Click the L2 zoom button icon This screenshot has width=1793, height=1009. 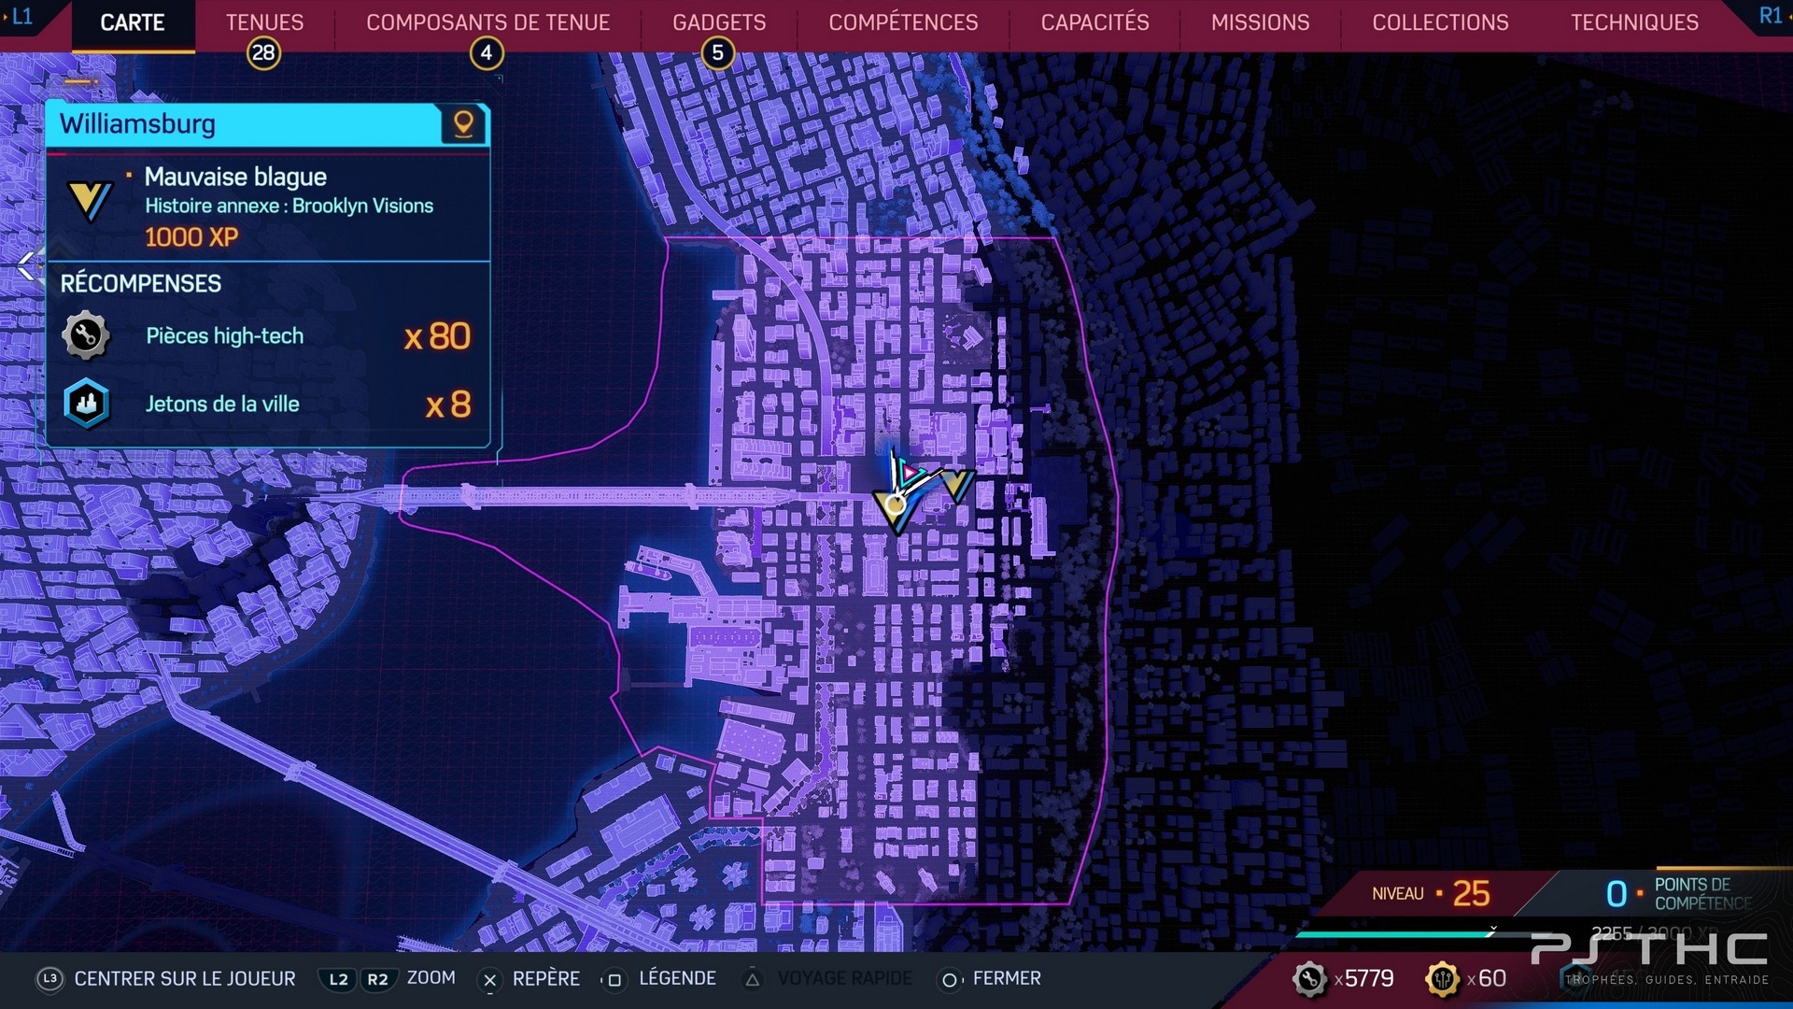(338, 979)
